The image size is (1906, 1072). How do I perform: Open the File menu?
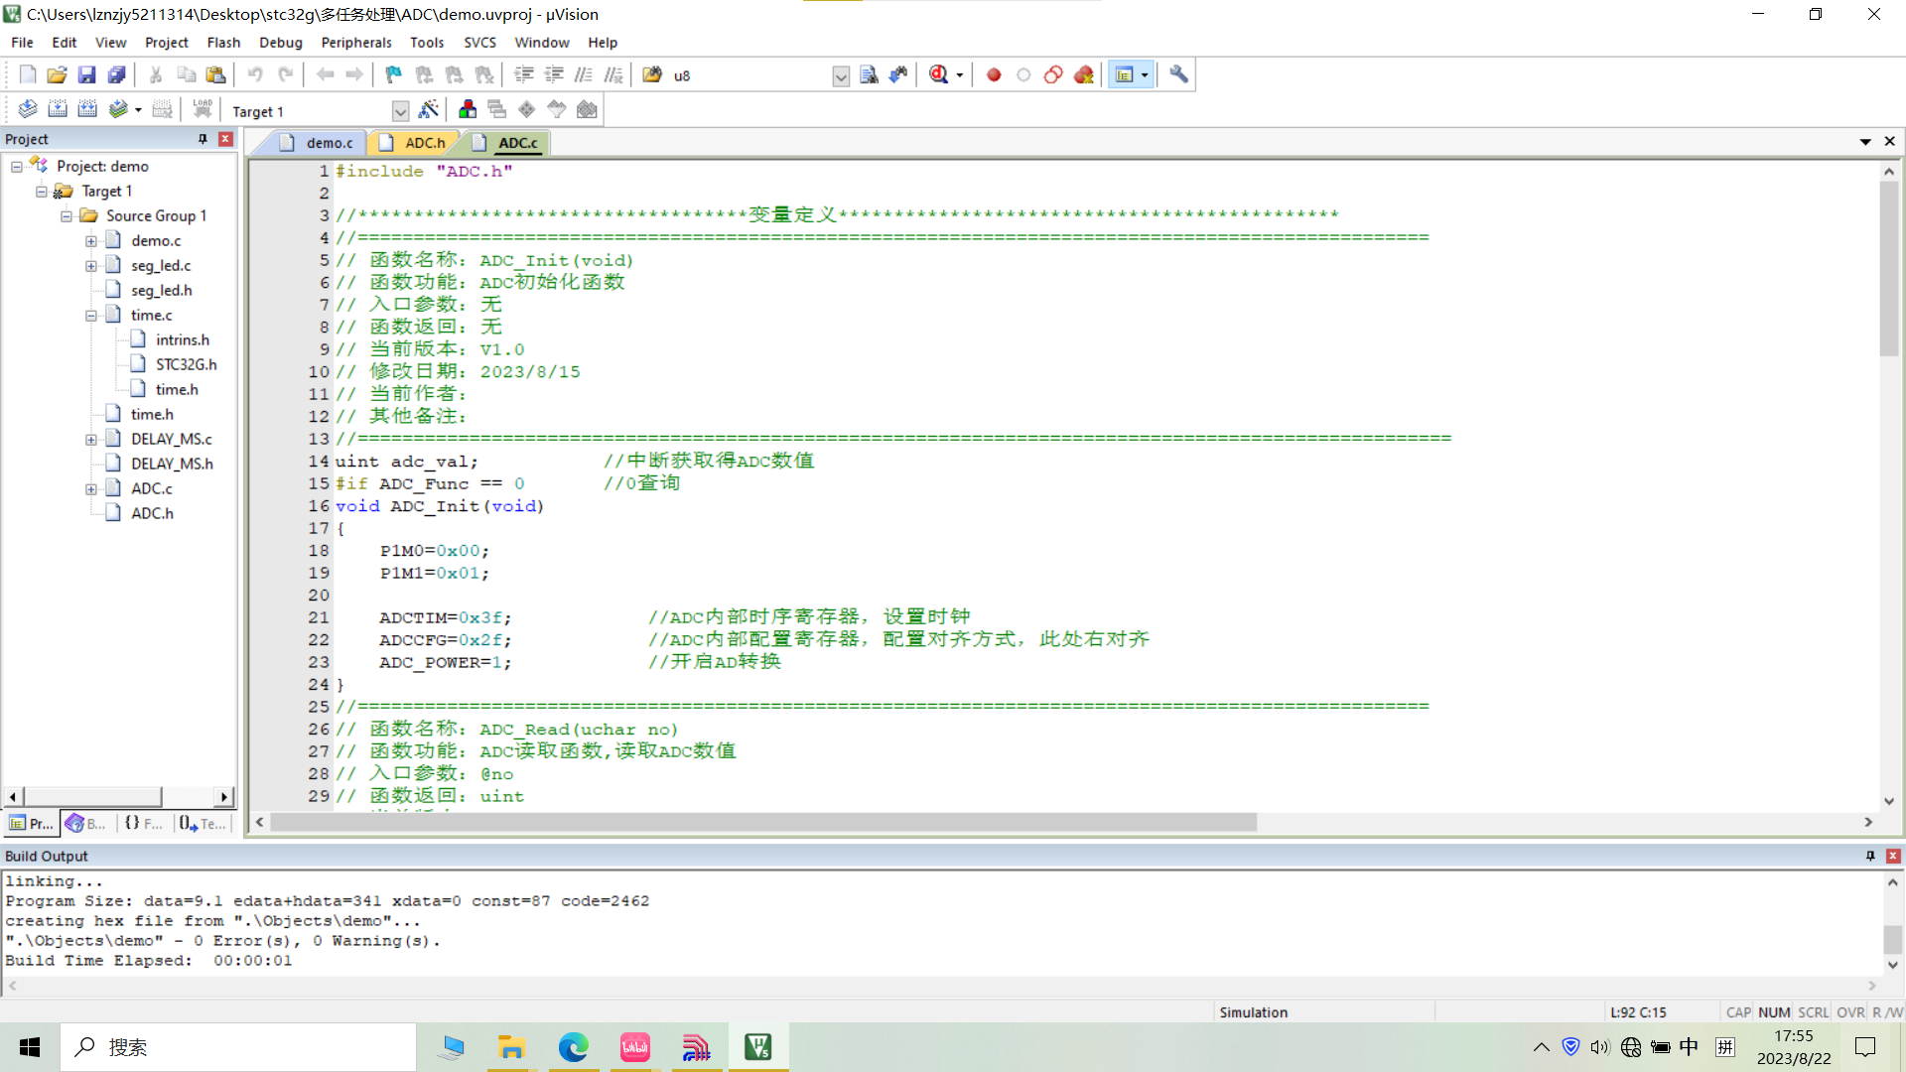pyautogui.click(x=22, y=43)
